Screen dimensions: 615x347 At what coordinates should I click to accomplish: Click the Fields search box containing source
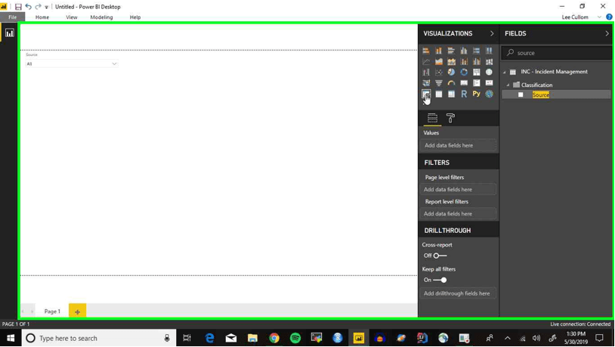click(557, 53)
